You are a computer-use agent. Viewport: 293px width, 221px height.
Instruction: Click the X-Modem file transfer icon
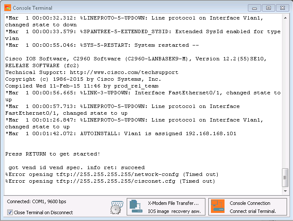tap(136, 206)
